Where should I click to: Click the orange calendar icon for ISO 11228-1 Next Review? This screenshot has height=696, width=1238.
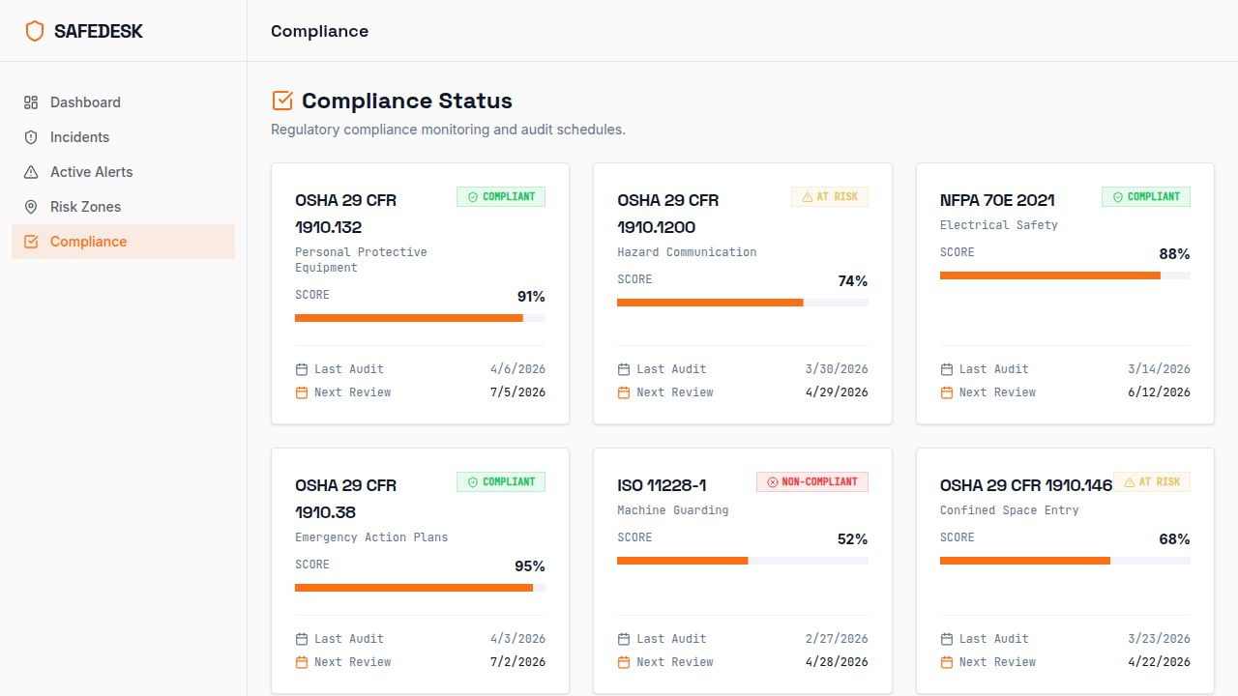tap(624, 662)
